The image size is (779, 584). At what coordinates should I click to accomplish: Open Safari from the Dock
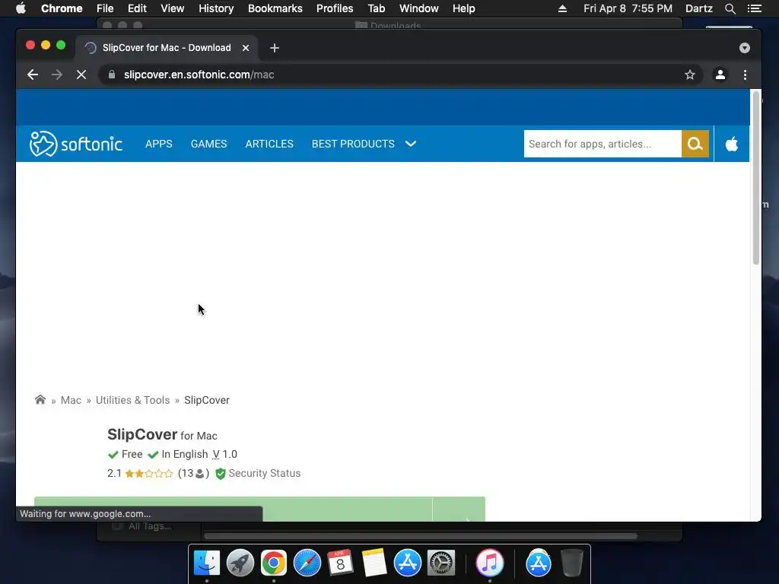tap(307, 563)
